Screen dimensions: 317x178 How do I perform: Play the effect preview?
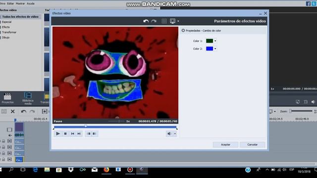click(x=58, y=133)
